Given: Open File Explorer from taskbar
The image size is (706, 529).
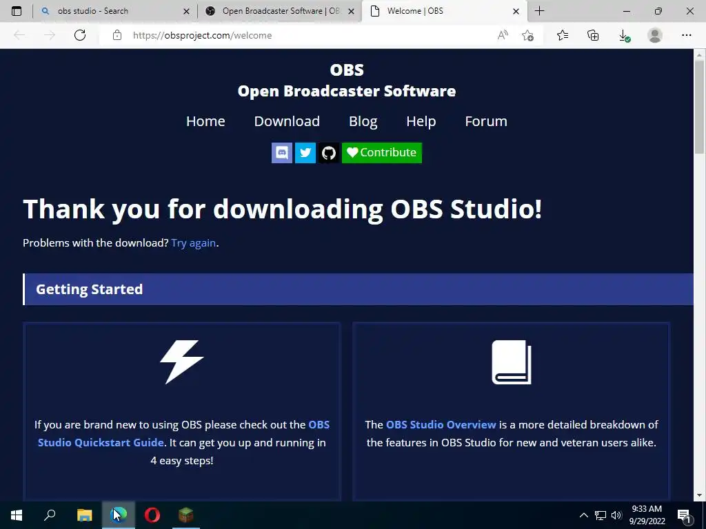Looking at the screenshot, I should (84, 515).
